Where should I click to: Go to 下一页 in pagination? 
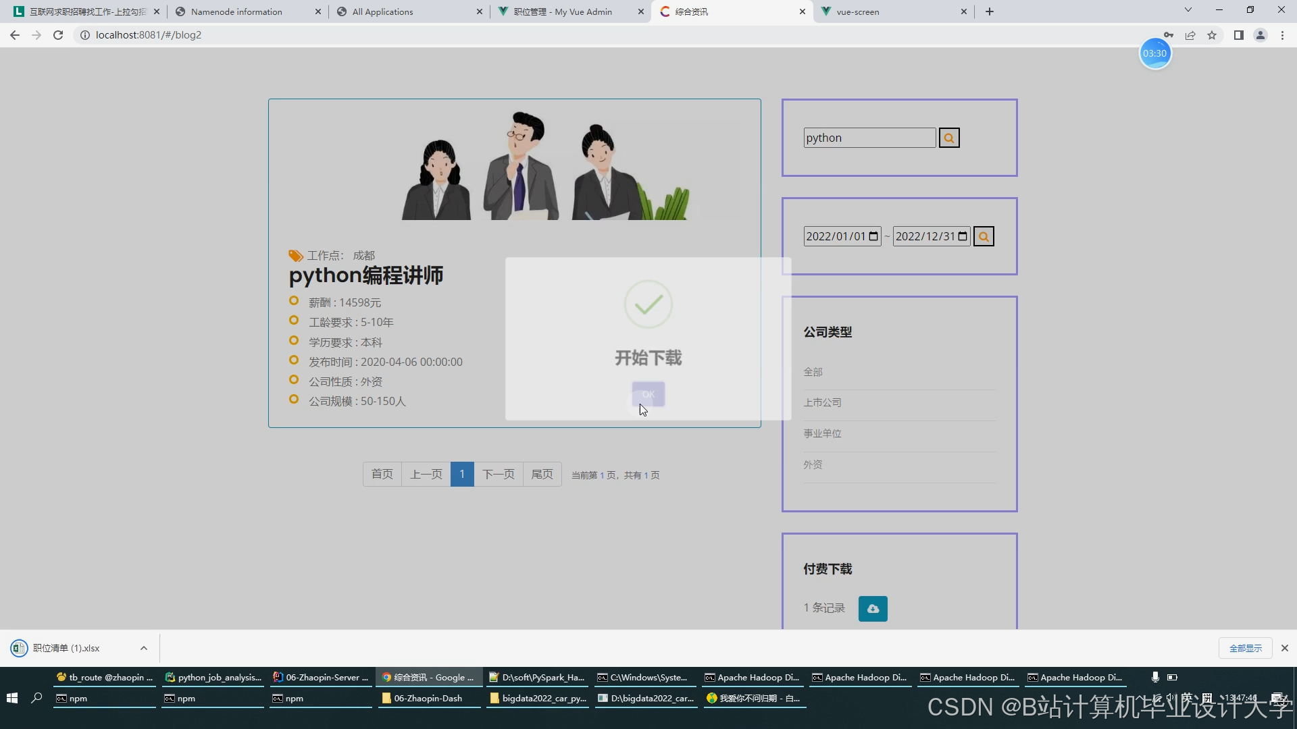pyautogui.click(x=498, y=474)
